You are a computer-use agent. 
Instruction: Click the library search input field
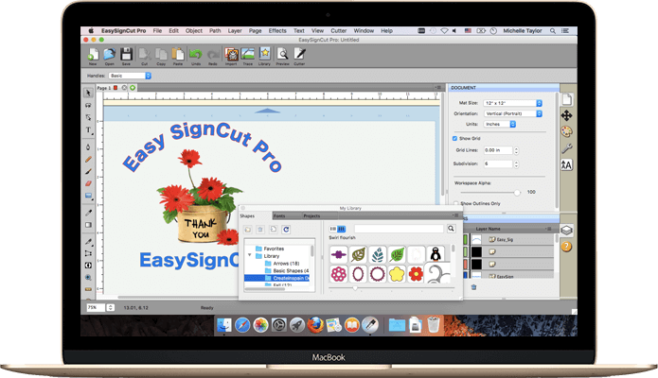click(399, 229)
